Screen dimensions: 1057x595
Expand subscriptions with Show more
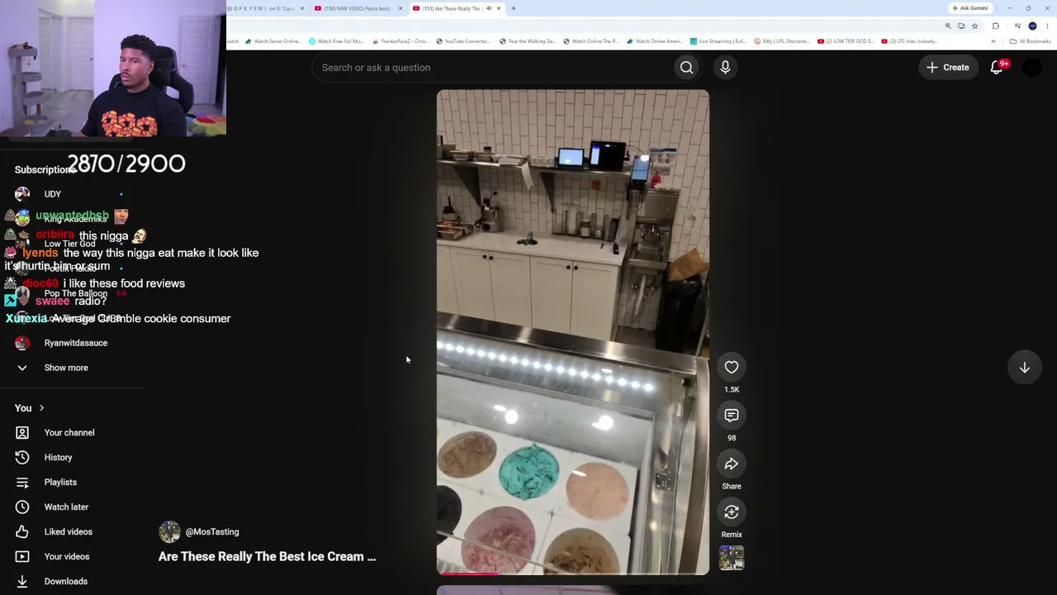tap(66, 368)
